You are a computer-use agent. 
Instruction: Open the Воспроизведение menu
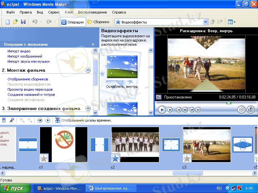[x=92, y=12]
